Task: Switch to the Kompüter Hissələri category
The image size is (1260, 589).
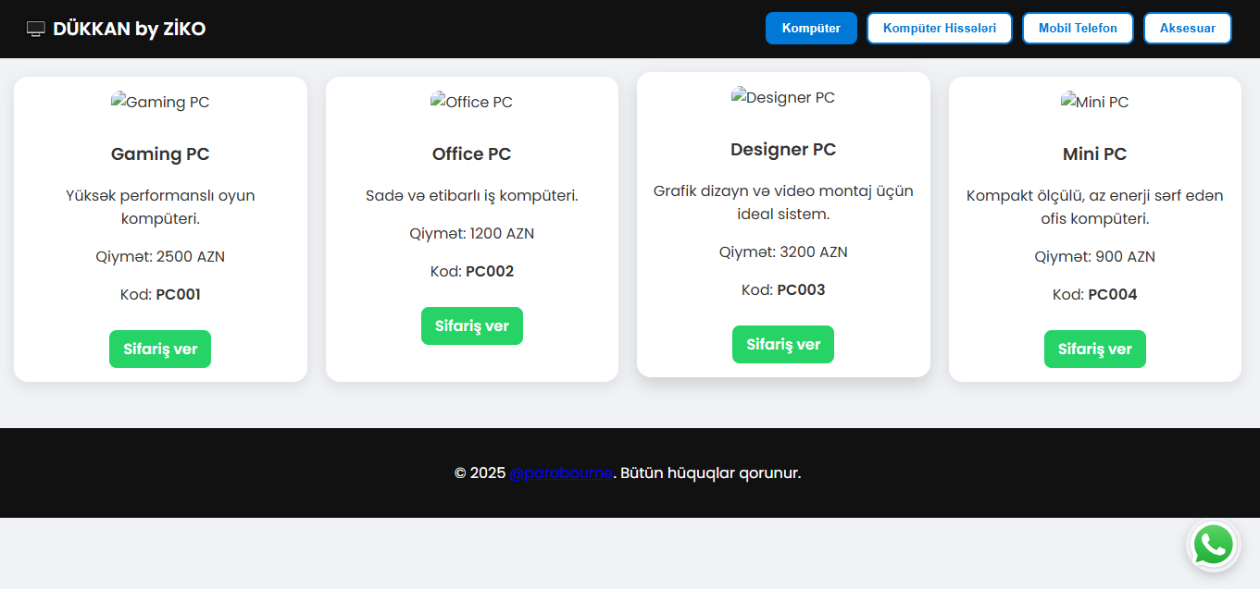Action: (x=939, y=29)
